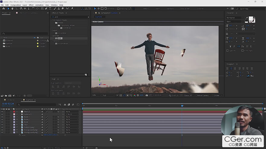The image size is (266, 149).
Task: Tick the Ligatures checkbox
Action: tap(228, 51)
